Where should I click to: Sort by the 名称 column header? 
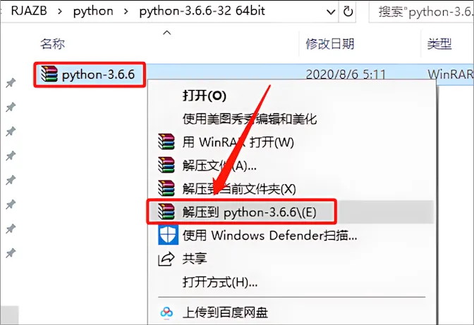coord(52,44)
